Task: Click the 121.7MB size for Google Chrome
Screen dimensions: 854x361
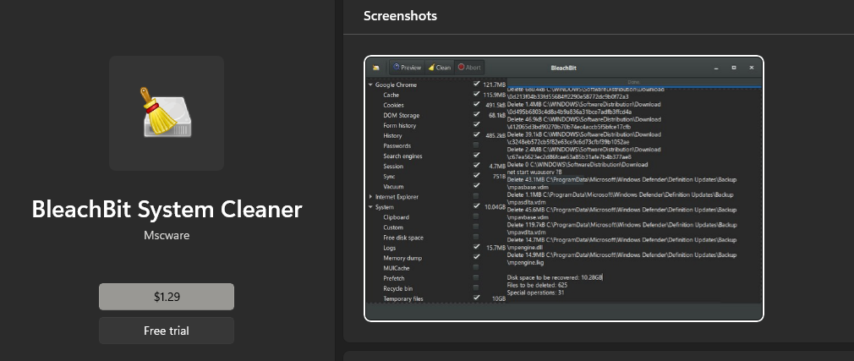Action: point(495,85)
